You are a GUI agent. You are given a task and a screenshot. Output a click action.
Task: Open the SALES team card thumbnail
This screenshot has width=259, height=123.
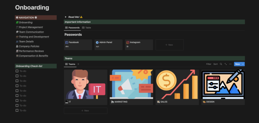coord(177,84)
